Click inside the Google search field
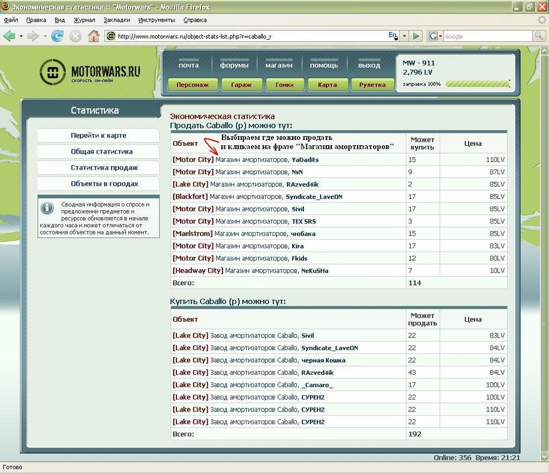Image resolution: width=549 pixels, height=474 pixels. click(x=488, y=36)
